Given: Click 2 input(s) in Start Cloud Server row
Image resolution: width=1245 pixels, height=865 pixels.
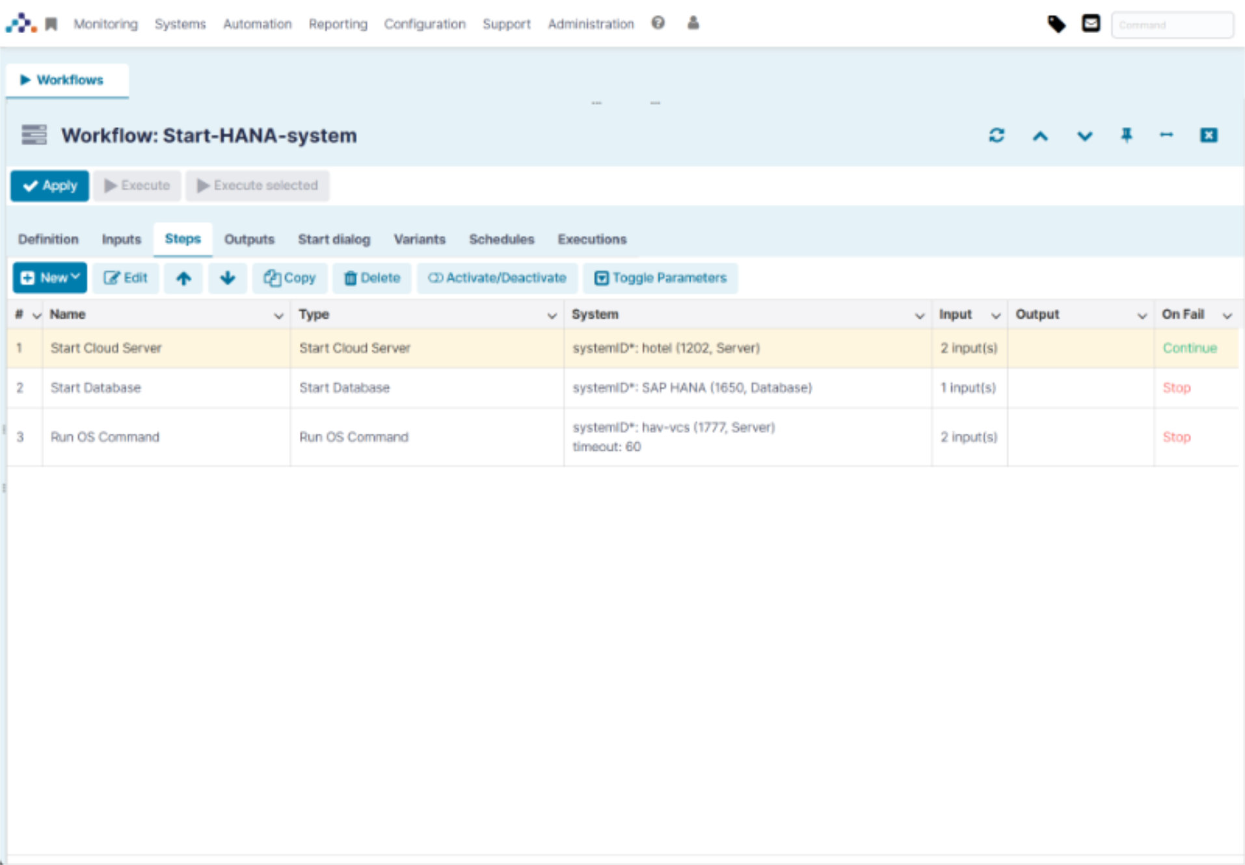Looking at the screenshot, I should point(969,348).
